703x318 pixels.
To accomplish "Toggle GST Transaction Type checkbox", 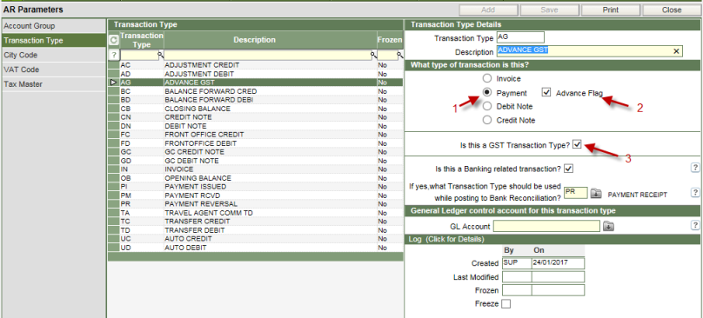I will [x=577, y=145].
